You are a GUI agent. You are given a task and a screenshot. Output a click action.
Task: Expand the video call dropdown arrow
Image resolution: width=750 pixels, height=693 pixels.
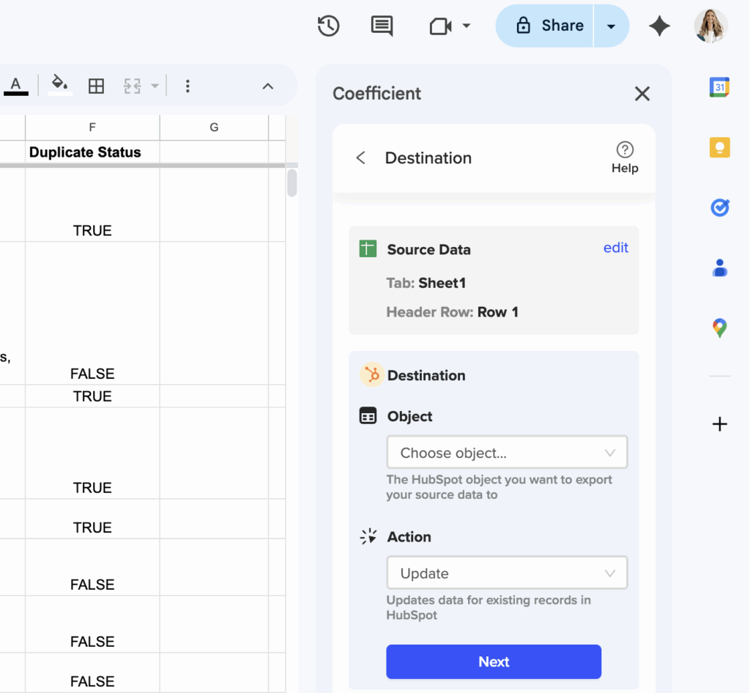pos(467,26)
